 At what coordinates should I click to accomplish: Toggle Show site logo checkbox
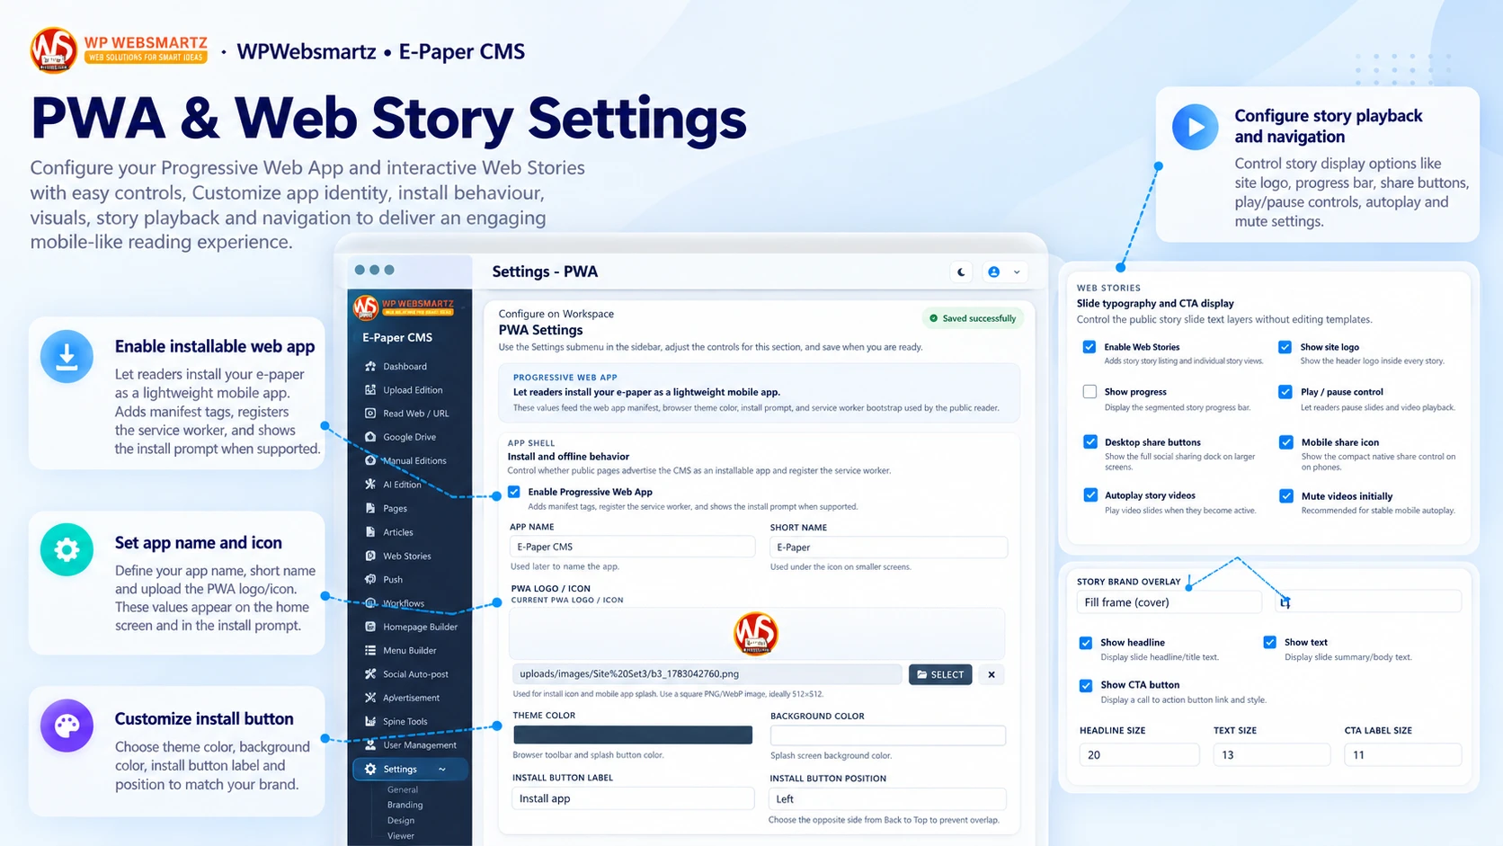point(1285,347)
